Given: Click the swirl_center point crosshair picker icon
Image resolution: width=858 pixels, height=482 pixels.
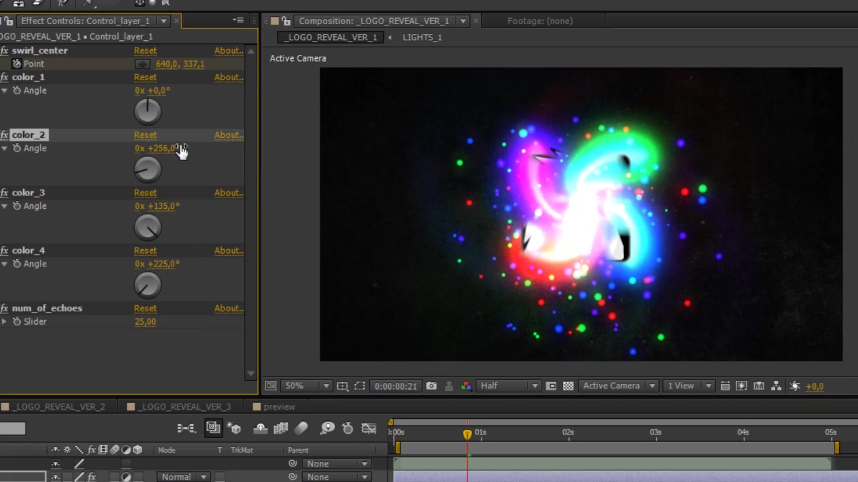Looking at the screenshot, I should (142, 64).
